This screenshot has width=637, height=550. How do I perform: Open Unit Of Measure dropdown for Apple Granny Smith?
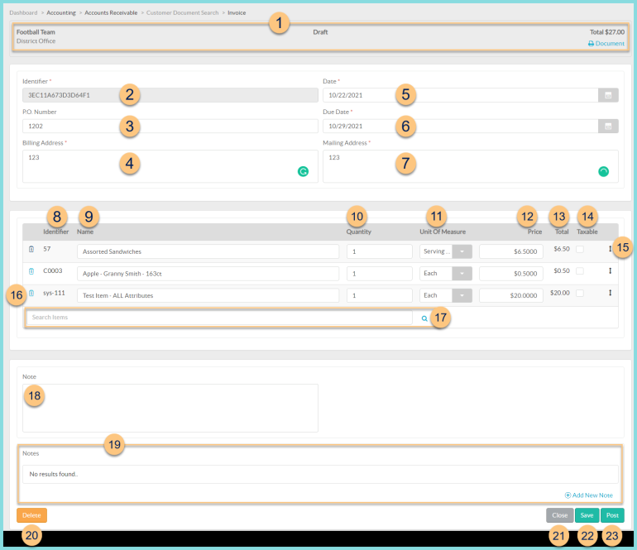pyautogui.click(x=462, y=274)
